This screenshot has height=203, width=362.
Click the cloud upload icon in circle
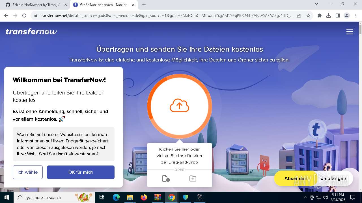179,105
